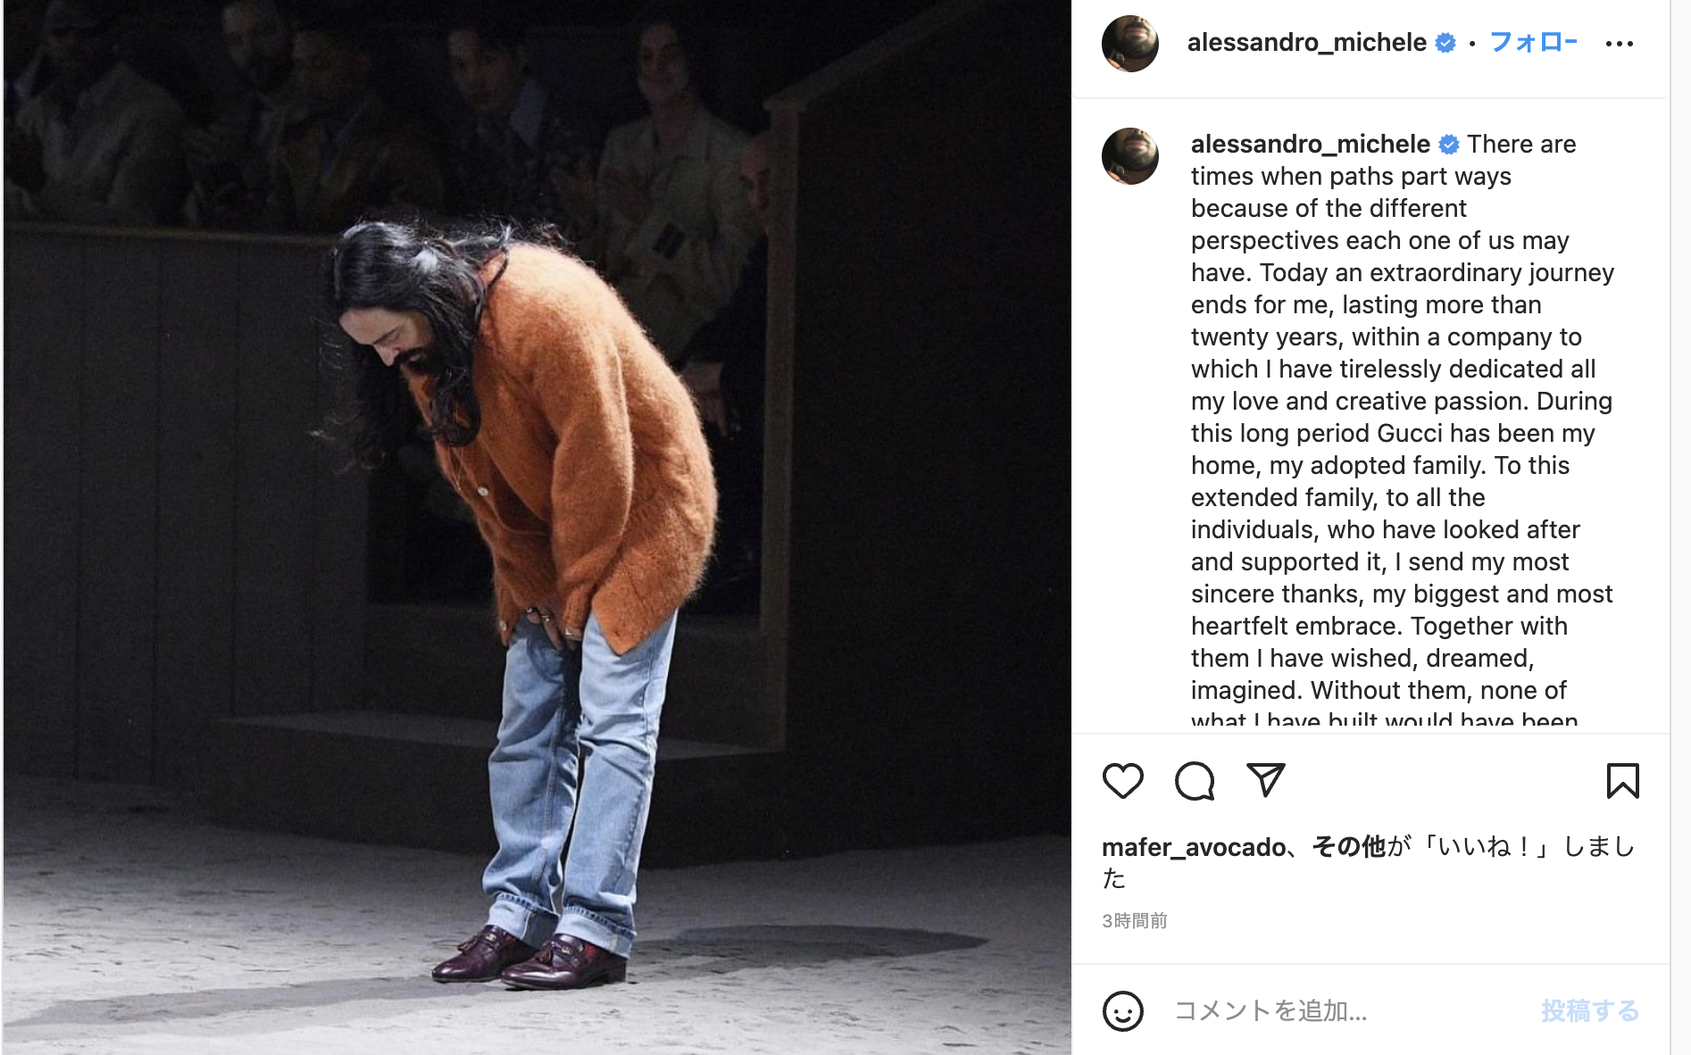The image size is (1691, 1055).
Task: Share post with paper plane icon
Action: [x=1265, y=780]
